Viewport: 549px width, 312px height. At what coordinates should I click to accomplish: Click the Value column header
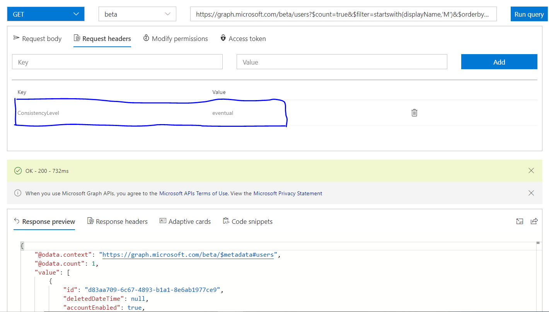219,92
